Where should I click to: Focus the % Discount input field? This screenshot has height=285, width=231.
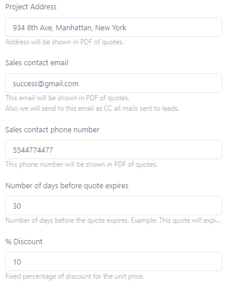point(114,262)
